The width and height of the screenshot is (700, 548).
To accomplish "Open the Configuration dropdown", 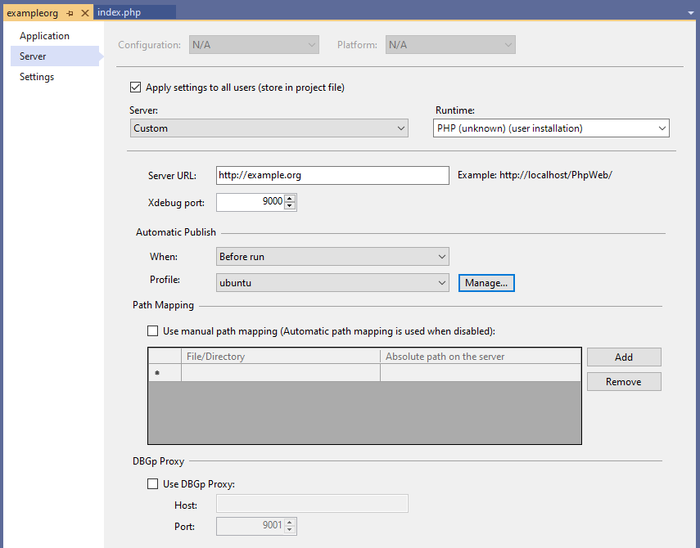I will click(x=254, y=45).
